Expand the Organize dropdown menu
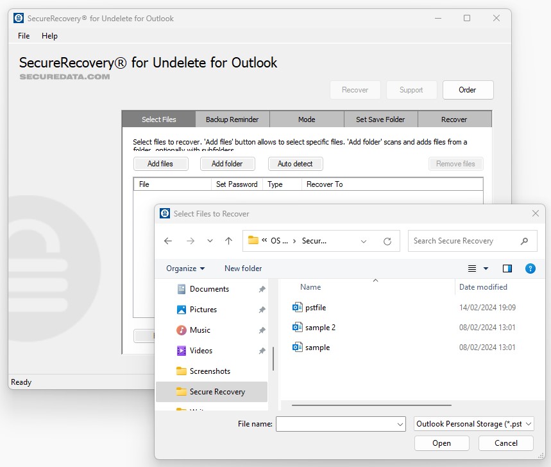This screenshot has height=467, width=551. (x=185, y=269)
